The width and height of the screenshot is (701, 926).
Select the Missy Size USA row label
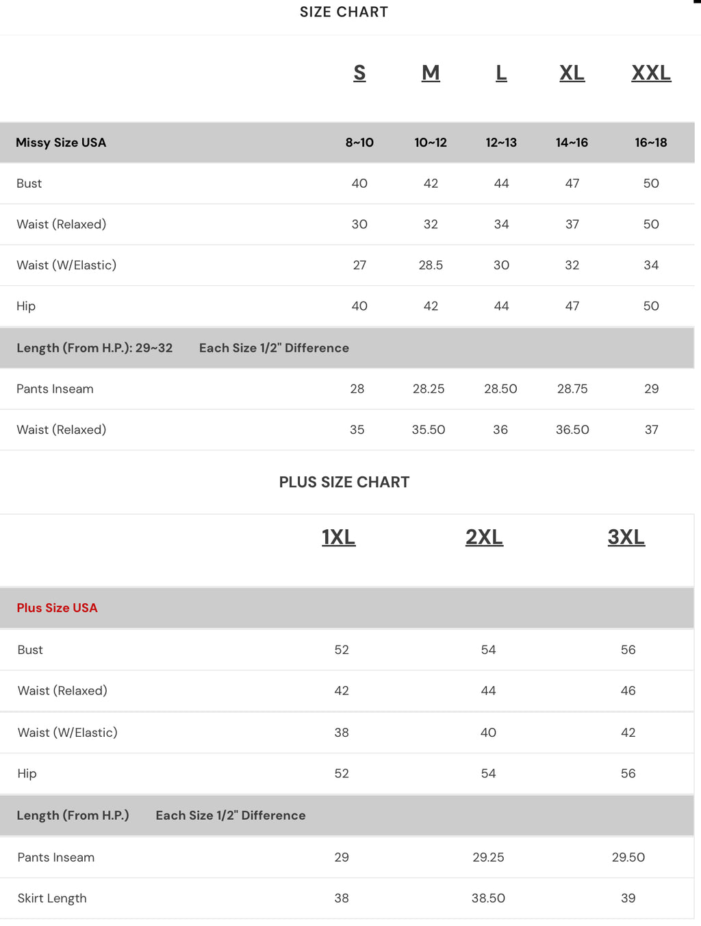[x=61, y=143]
